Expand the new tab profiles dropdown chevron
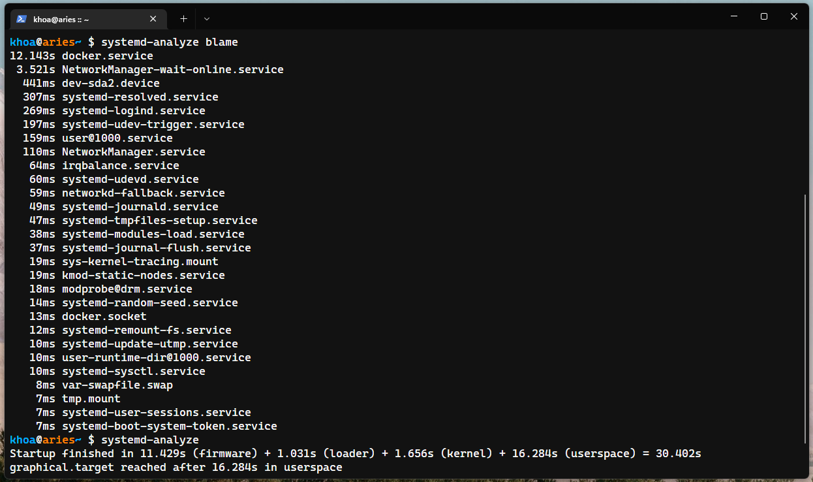 tap(207, 19)
